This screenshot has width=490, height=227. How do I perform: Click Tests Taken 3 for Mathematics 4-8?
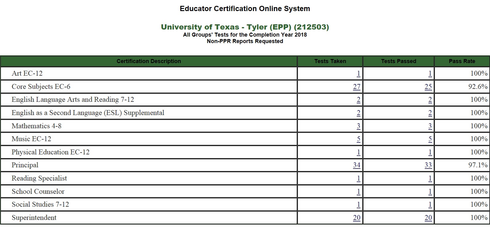pyautogui.click(x=359, y=126)
